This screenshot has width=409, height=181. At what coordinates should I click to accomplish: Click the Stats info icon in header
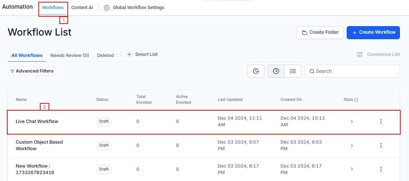tap(356, 100)
